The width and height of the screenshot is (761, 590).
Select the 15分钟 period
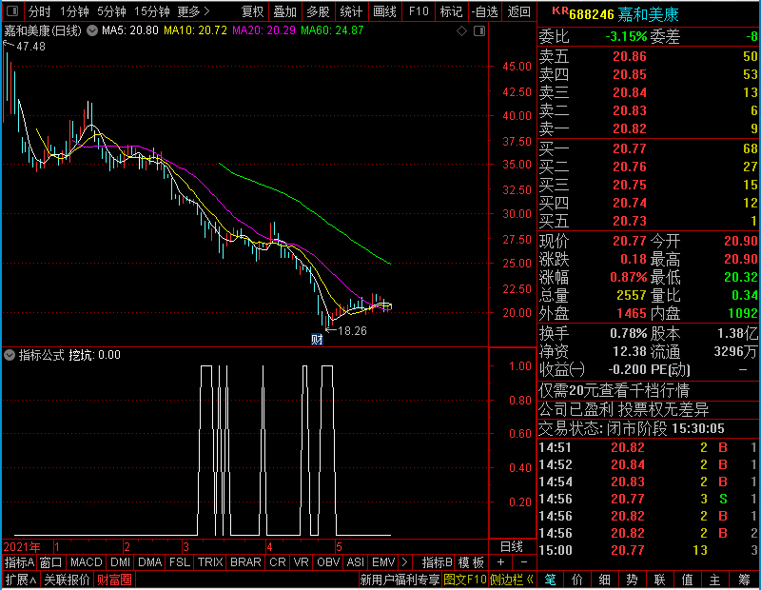(x=152, y=11)
